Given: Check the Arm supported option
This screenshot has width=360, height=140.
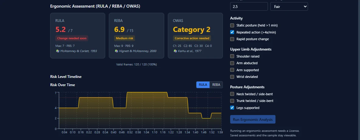Looking at the screenshot, I should 232,70.
